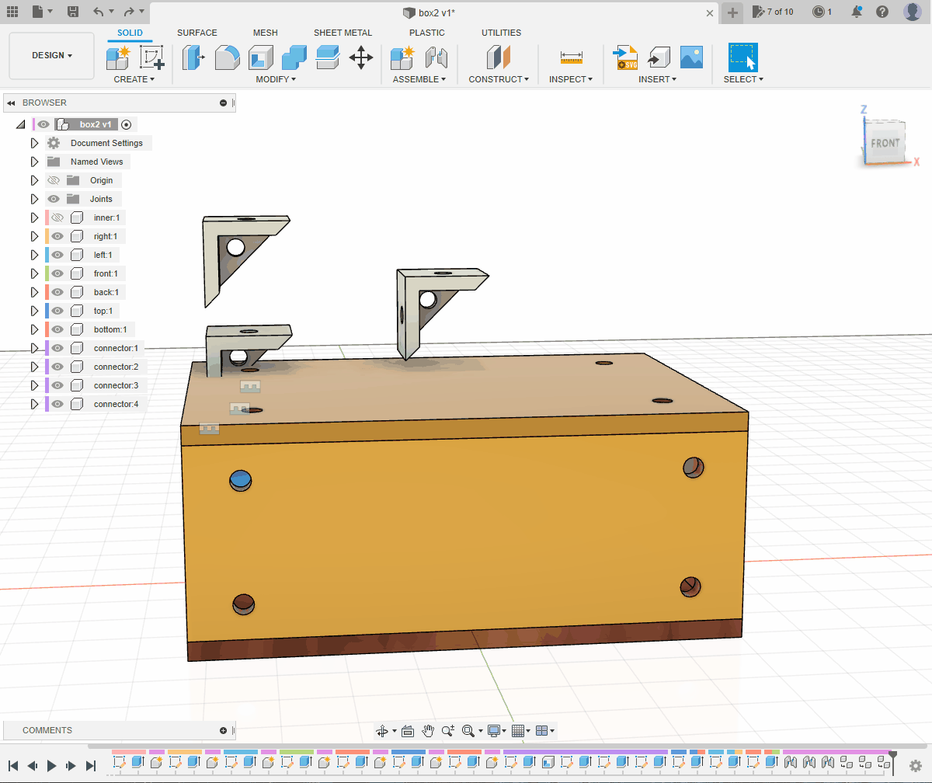Click the Pan hand icon
932x783 pixels.
428,730
